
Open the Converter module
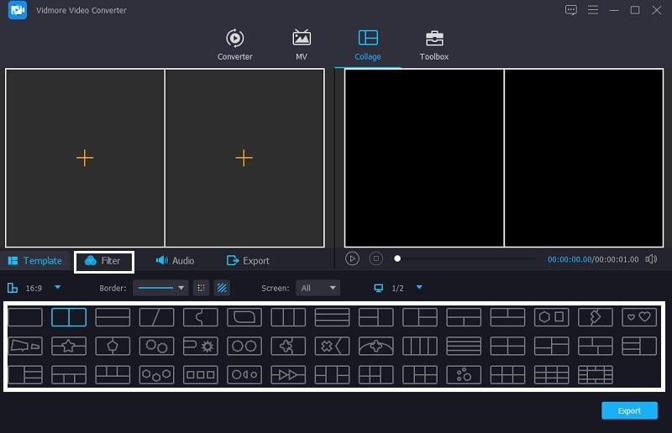(234, 44)
